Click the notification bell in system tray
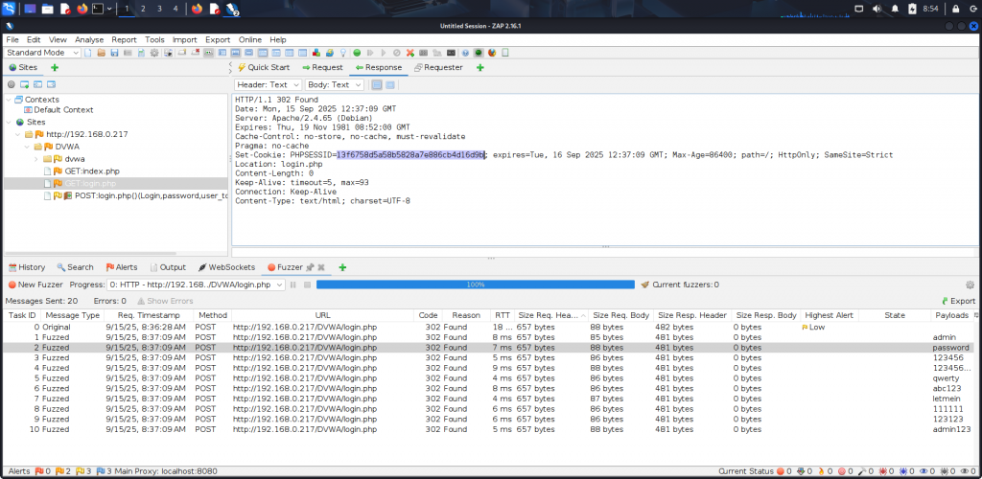 coord(895,9)
